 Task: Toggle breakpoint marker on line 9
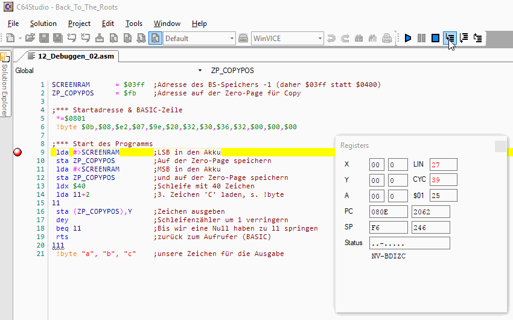tap(18, 152)
